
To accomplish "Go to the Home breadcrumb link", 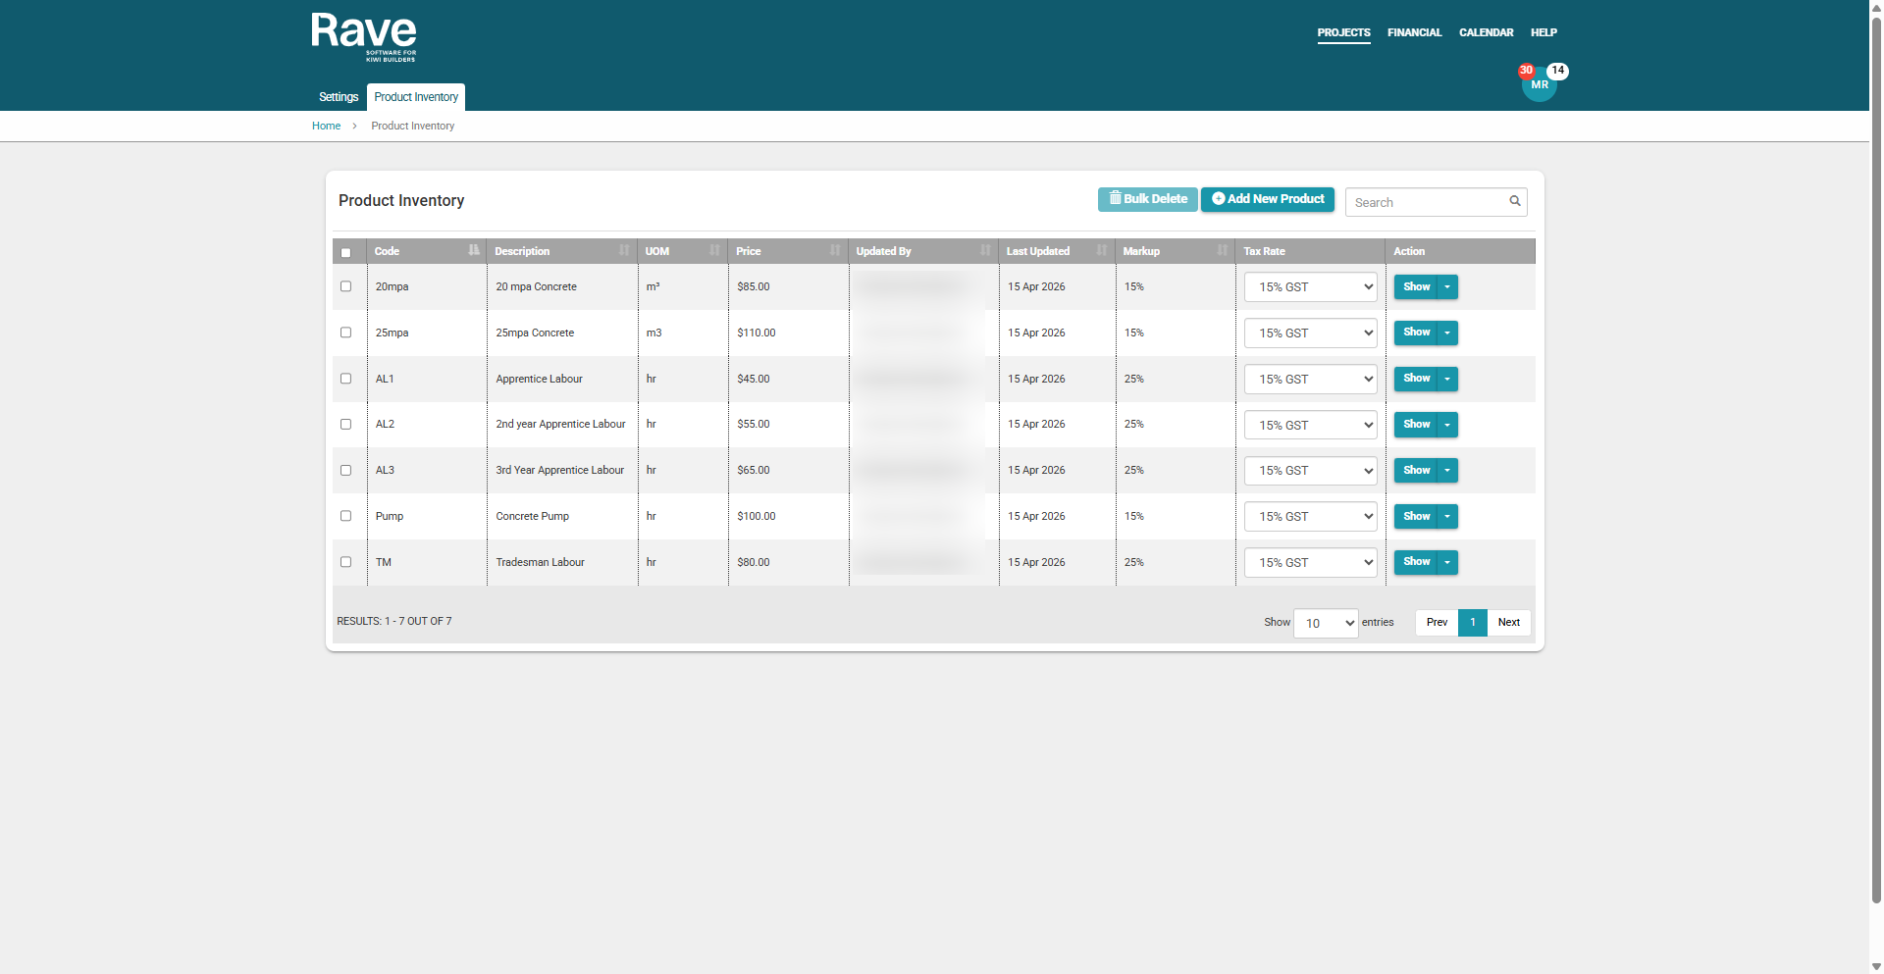I will (326, 126).
